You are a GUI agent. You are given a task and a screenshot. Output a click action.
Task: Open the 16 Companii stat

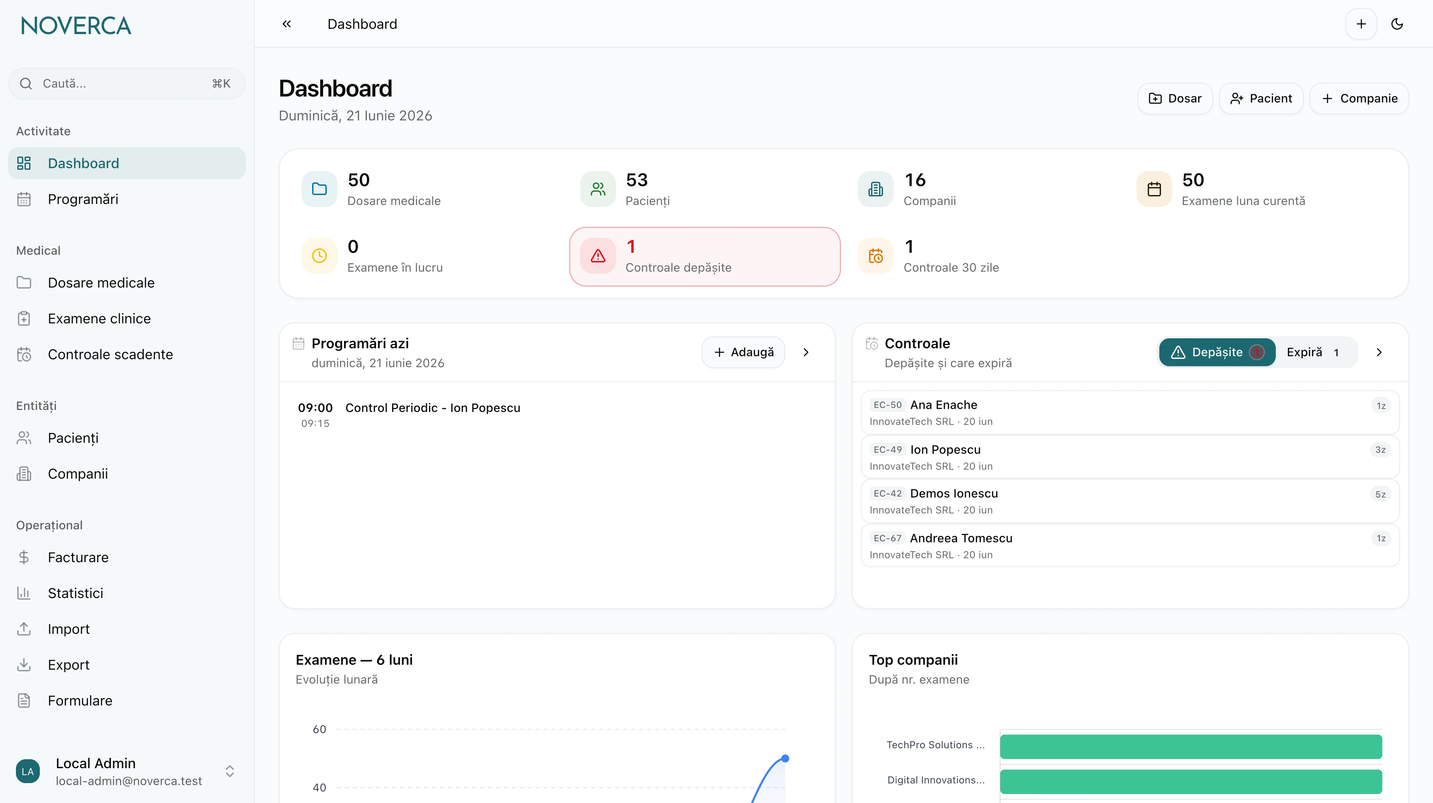[983, 189]
